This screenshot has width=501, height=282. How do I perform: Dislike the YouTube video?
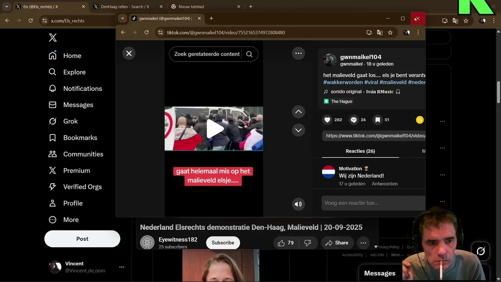point(308,243)
